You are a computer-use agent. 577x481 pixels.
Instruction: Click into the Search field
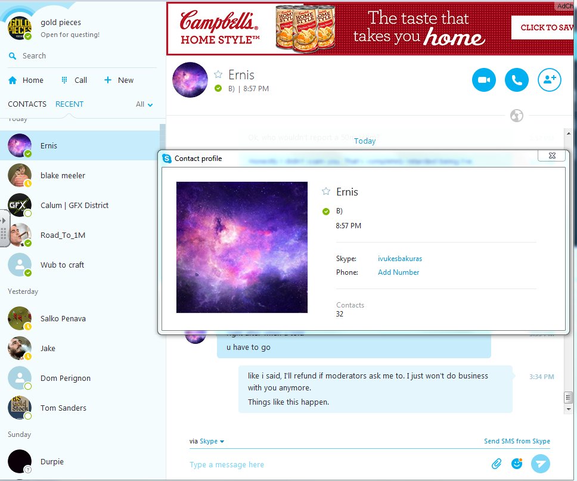[x=82, y=56]
